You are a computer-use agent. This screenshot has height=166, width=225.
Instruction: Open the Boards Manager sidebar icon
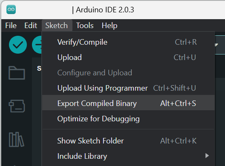tap(17, 106)
